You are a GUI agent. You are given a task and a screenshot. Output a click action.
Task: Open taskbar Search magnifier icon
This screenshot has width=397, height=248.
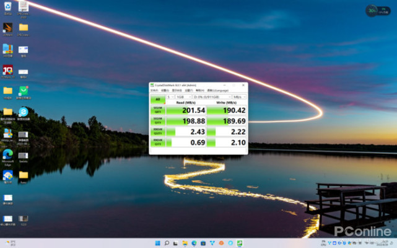[x=166, y=242]
